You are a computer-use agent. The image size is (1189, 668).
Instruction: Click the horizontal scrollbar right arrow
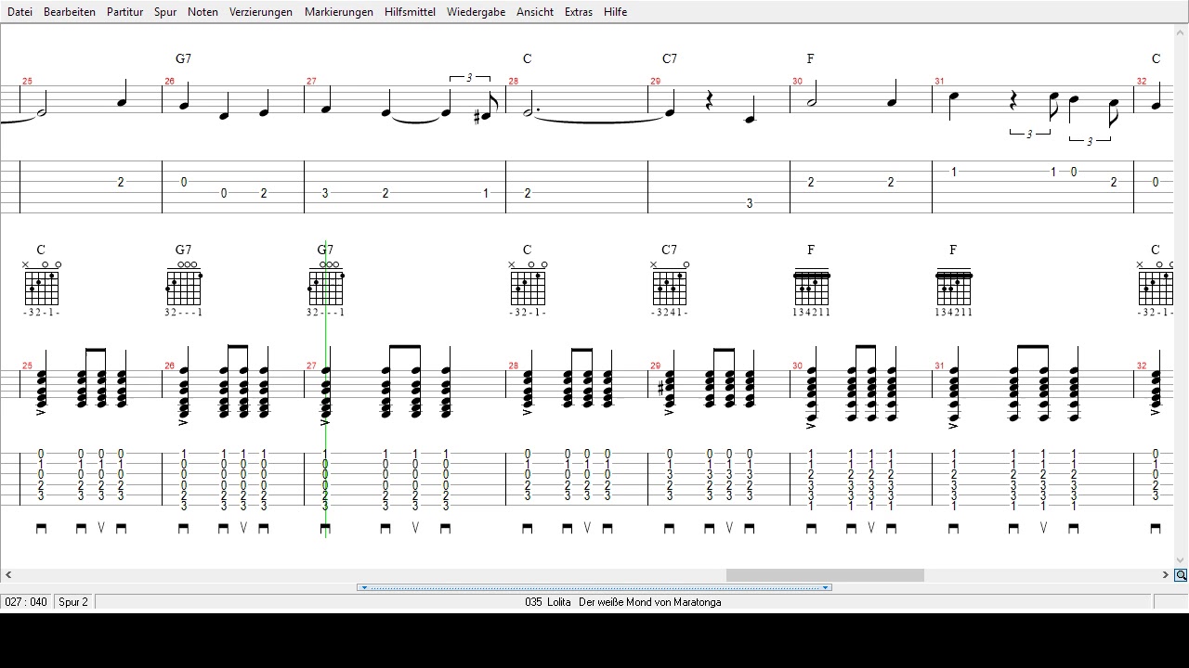1166,575
